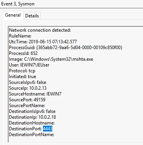Click the DestinationPortName empty line
This screenshot has height=145, width=143.
(x=31, y=135)
